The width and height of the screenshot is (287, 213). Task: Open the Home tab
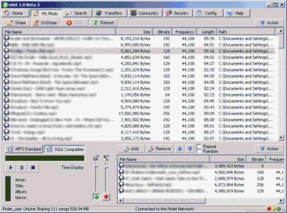coord(15,13)
